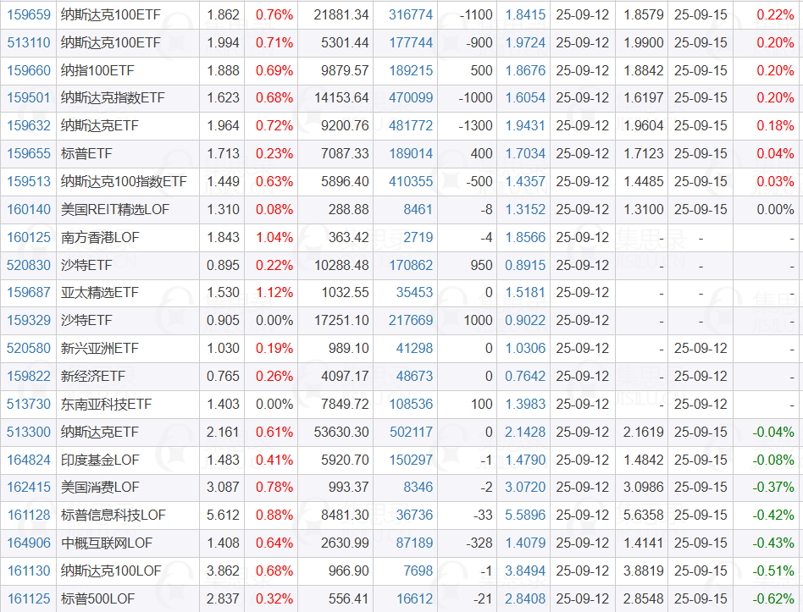
Task: Open fund code link 513110
Action: tap(29, 42)
